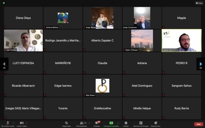Click Re-iniciar Audio microphone icon
The image size is (205, 128).
[x=8, y=123]
